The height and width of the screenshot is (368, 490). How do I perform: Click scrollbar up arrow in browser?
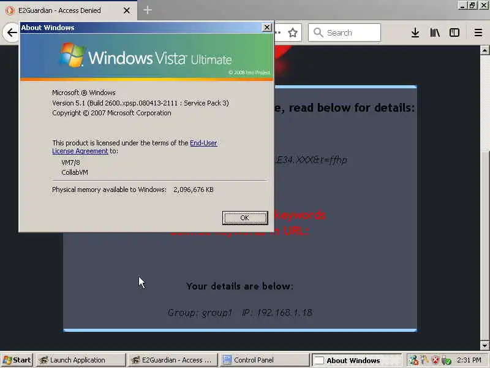coord(484,50)
